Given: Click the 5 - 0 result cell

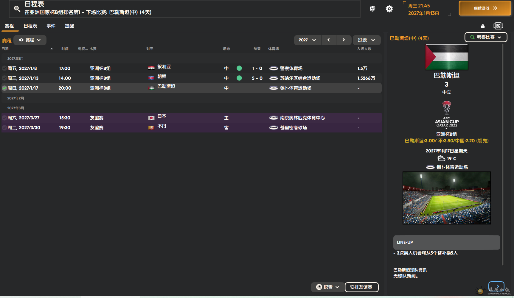Looking at the screenshot, I should [257, 78].
